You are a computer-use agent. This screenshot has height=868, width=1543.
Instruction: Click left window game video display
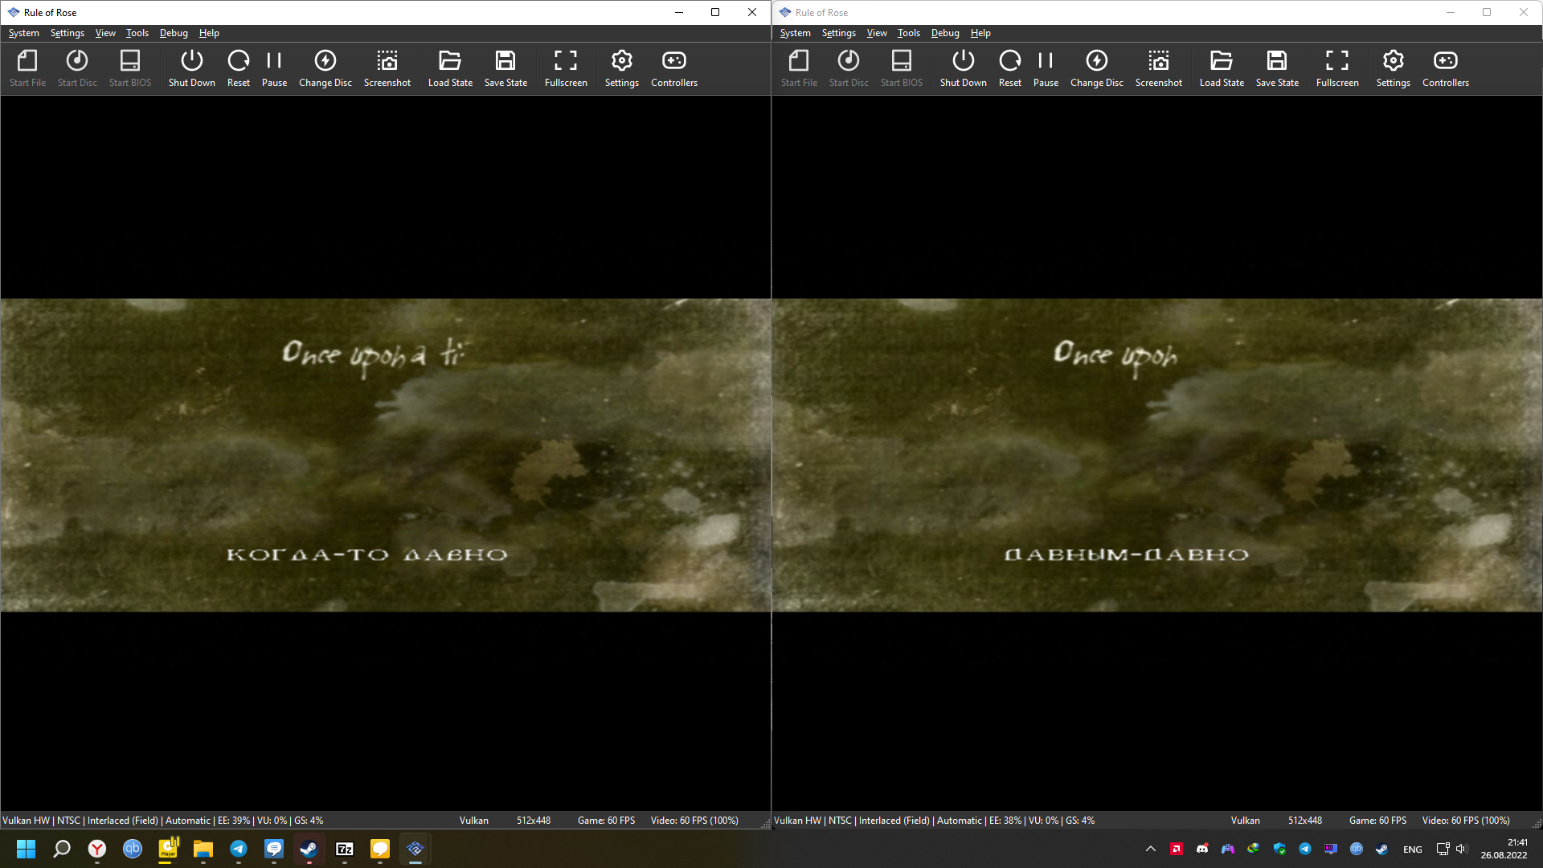[x=386, y=455]
